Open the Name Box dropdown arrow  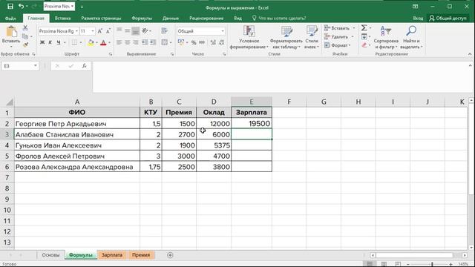point(36,66)
